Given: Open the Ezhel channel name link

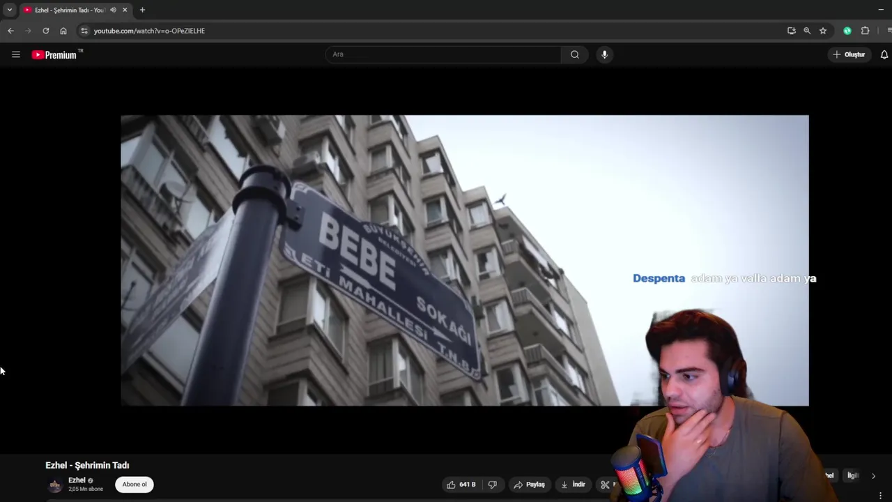Looking at the screenshot, I should point(77,480).
